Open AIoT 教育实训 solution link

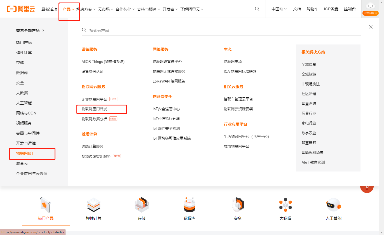click(313, 162)
